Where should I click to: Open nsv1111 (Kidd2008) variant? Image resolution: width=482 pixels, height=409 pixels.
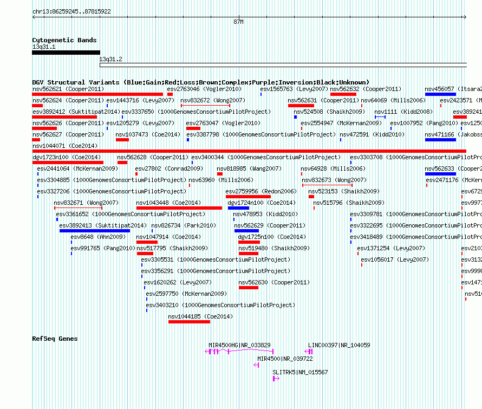[403, 112]
